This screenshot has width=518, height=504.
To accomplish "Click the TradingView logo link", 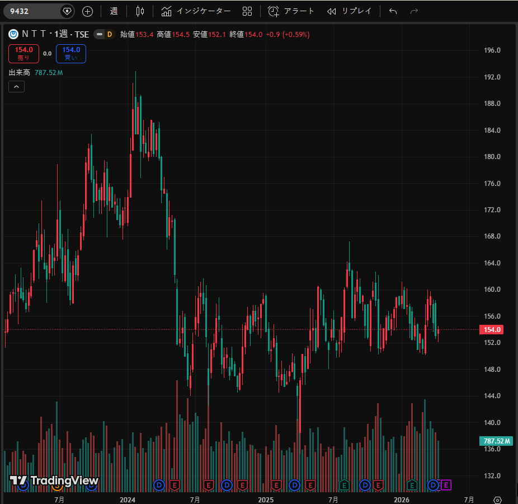I will point(54,480).
